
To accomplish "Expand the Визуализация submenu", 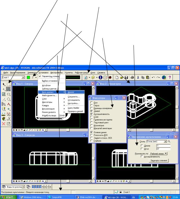I will 52,109.
